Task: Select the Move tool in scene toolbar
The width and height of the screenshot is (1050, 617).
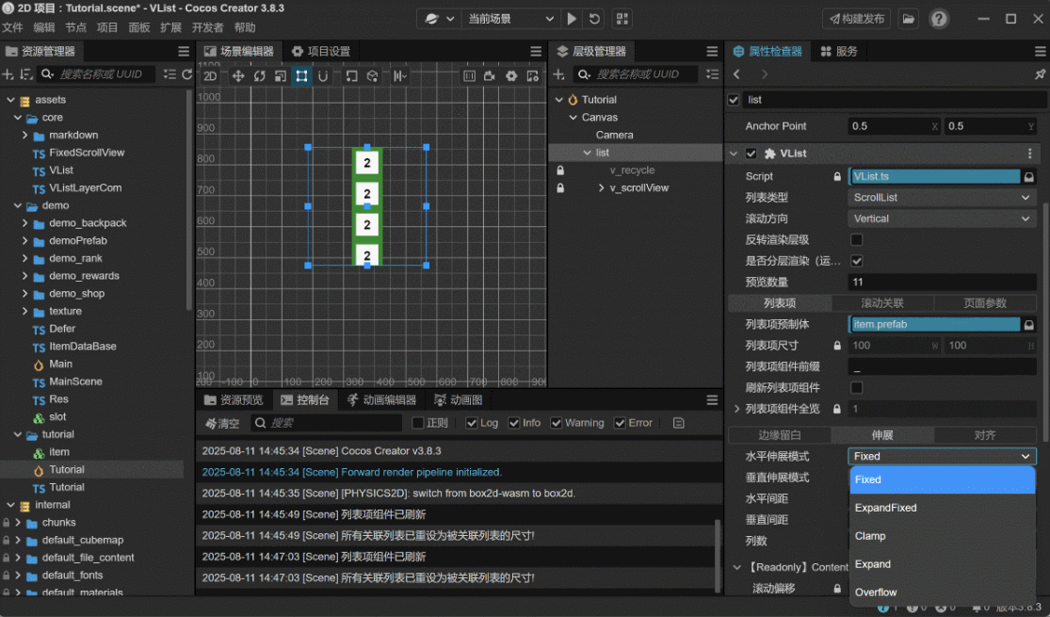Action: (x=237, y=76)
